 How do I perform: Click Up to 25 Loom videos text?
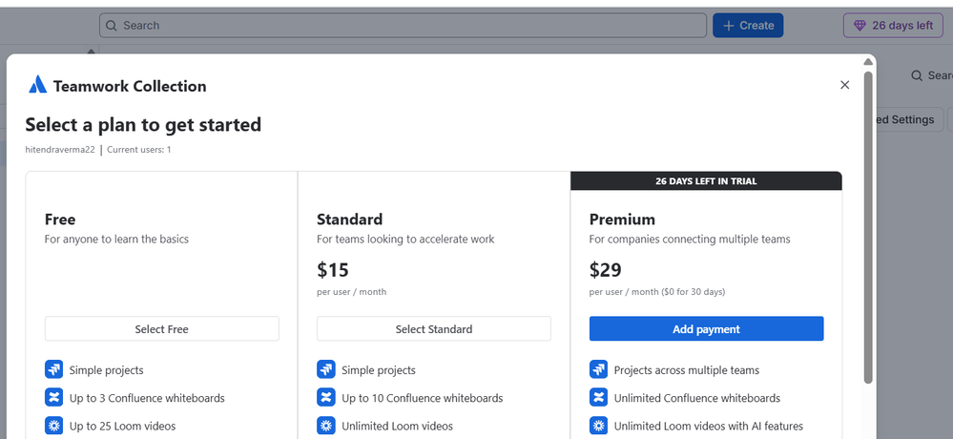tap(123, 427)
